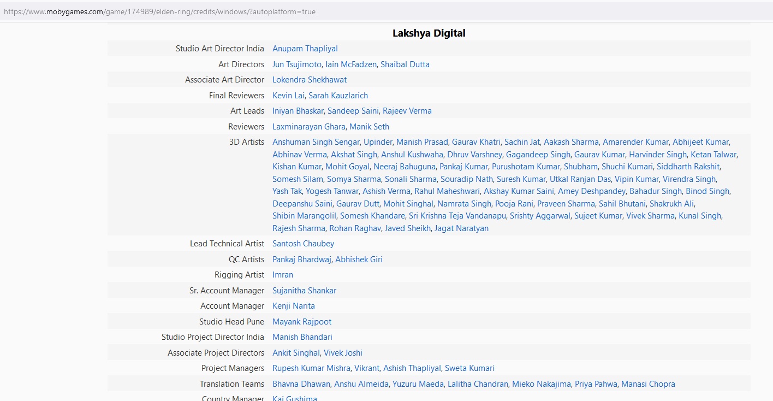Click the Lakshya Digital section heading
Image resolution: width=773 pixels, height=401 pixels.
click(x=429, y=33)
